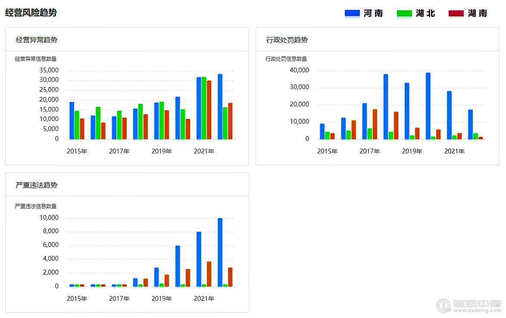Click the 严重违法信息数量 axis title
506x318 pixels.
36,206
